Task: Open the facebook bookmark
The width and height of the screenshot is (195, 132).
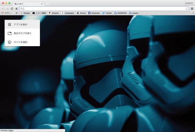Action: (x=94, y=13)
